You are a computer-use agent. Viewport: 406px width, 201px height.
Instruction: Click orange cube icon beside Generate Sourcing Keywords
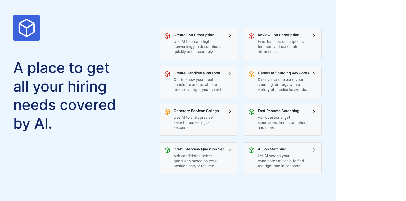[251, 74]
